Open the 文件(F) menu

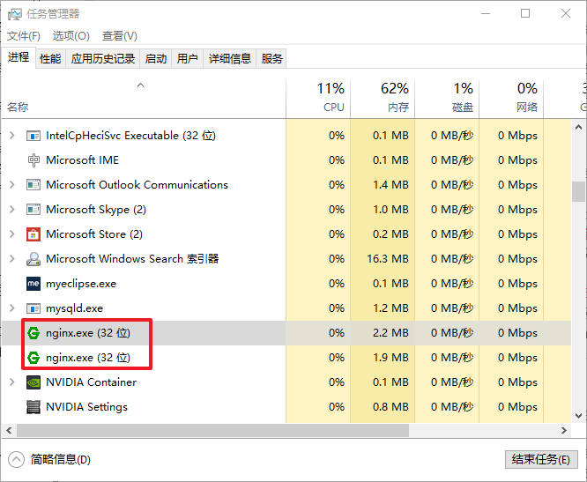[24, 36]
